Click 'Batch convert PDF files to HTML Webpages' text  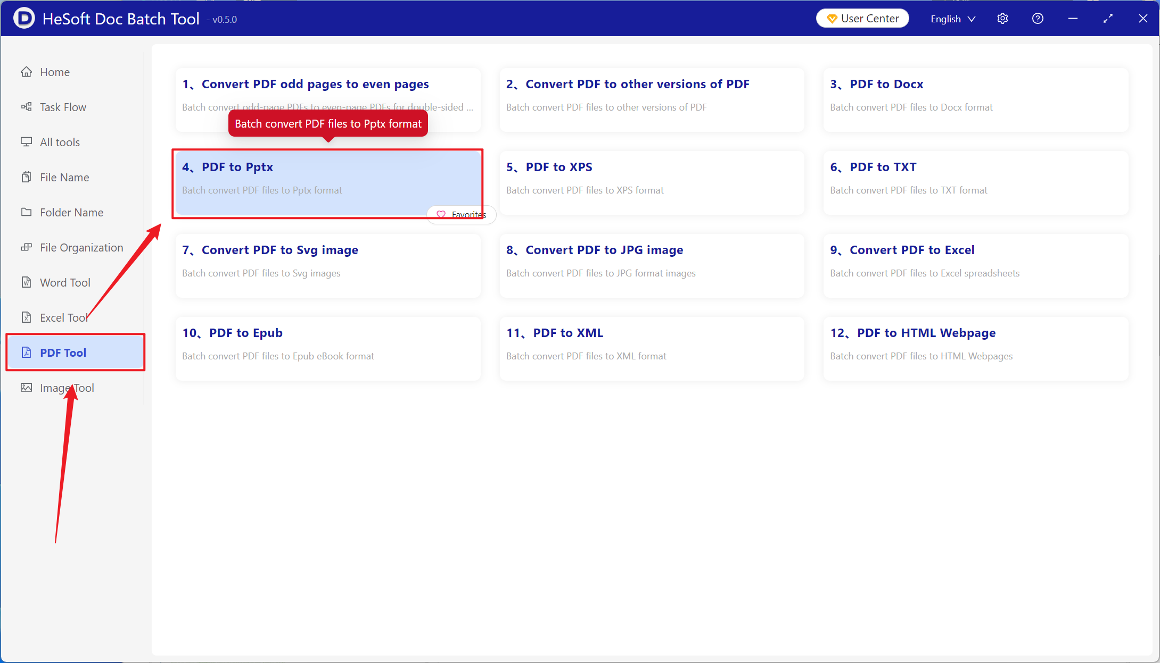click(922, 356)
